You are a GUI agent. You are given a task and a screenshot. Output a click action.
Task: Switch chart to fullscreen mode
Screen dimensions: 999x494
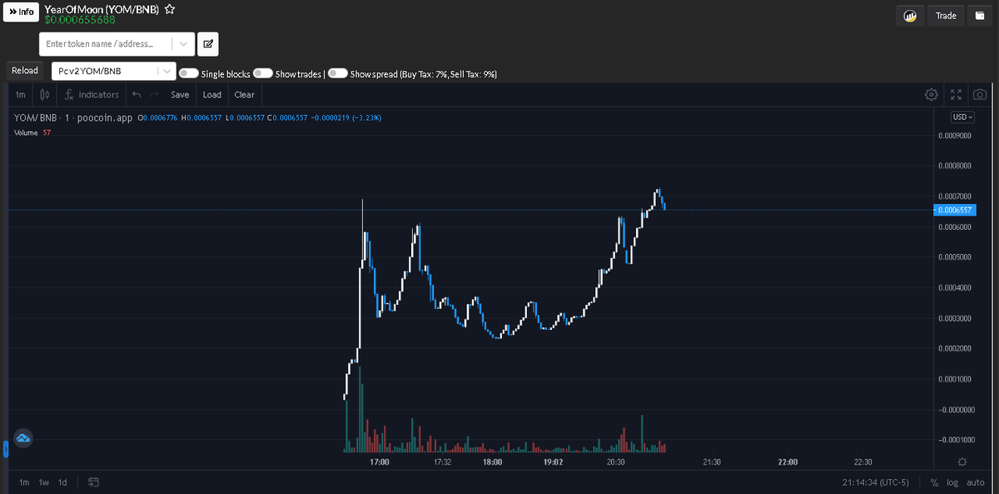(957, 95)
